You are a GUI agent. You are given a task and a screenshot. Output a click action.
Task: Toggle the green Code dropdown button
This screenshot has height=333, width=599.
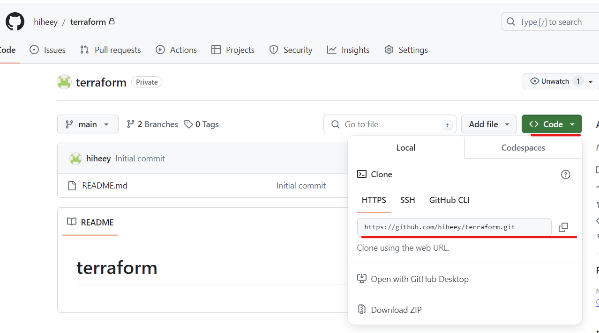coord(552,124)
